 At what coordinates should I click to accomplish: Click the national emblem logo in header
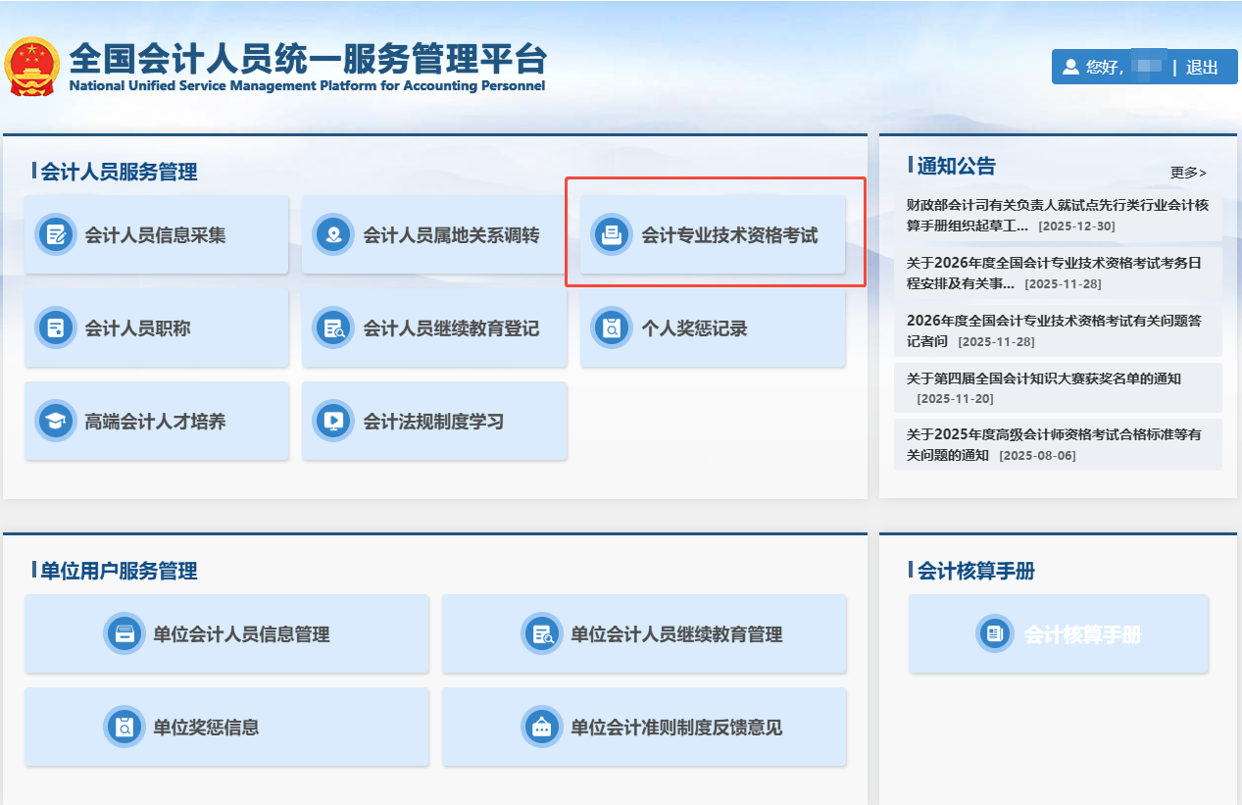31,67
